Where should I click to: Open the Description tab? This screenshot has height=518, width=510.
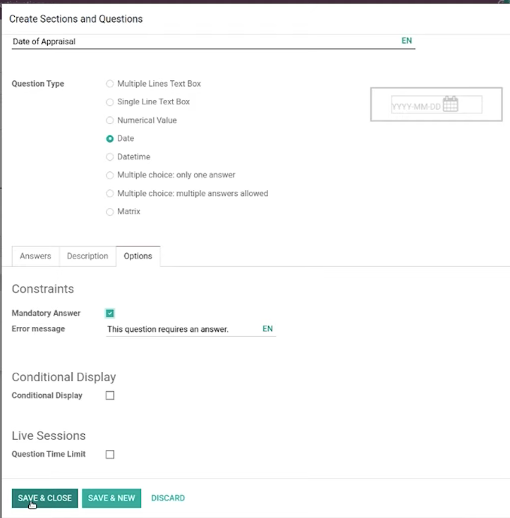pos(87,256)
